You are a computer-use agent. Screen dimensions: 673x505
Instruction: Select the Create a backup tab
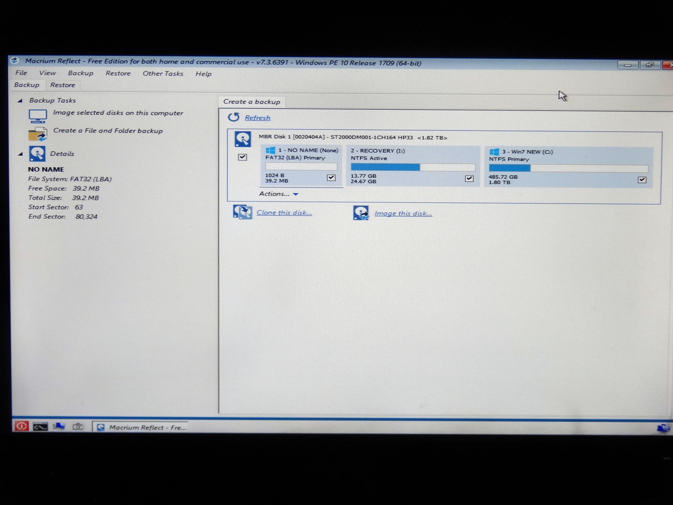coord(252,102)
